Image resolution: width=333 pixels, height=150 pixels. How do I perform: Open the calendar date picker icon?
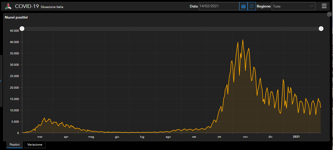pos(243,6)
